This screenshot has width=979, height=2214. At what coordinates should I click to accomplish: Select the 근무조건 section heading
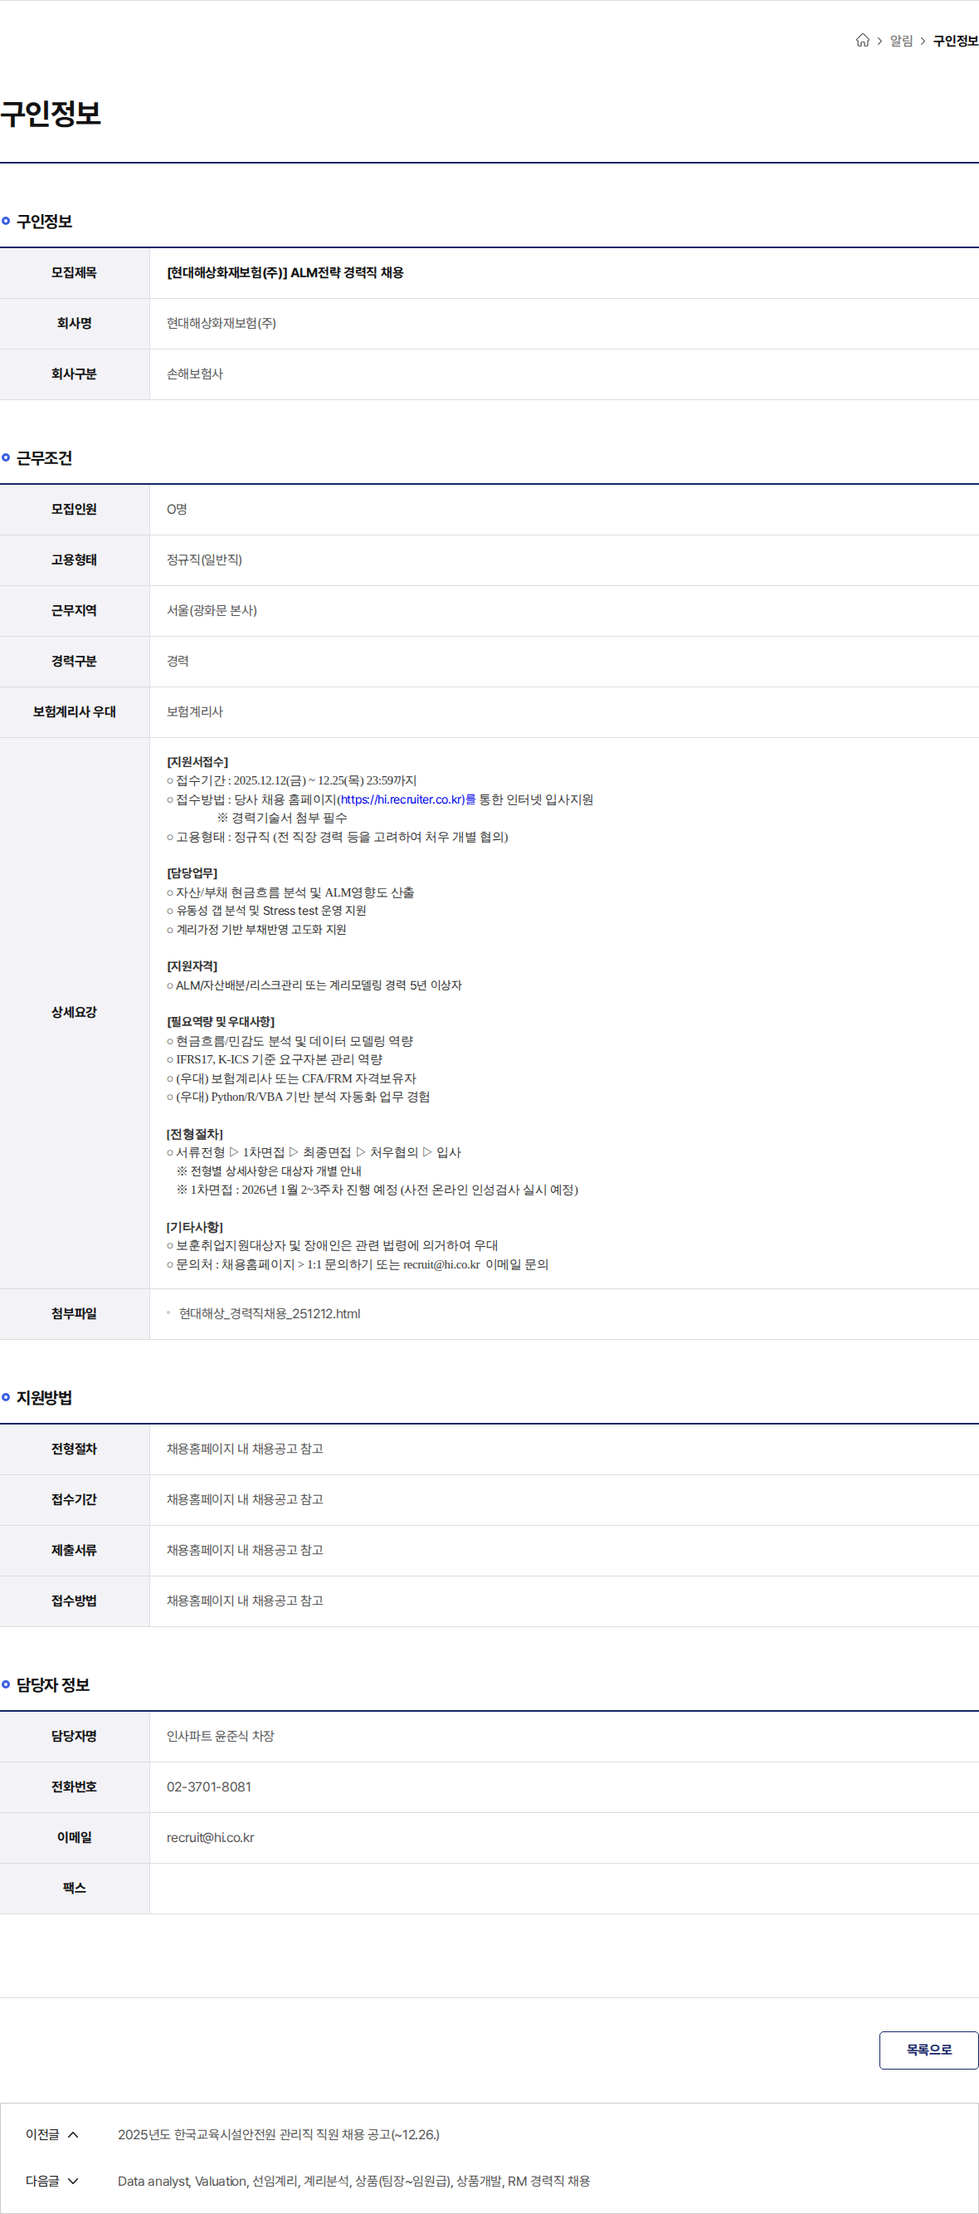click(44, 458)
